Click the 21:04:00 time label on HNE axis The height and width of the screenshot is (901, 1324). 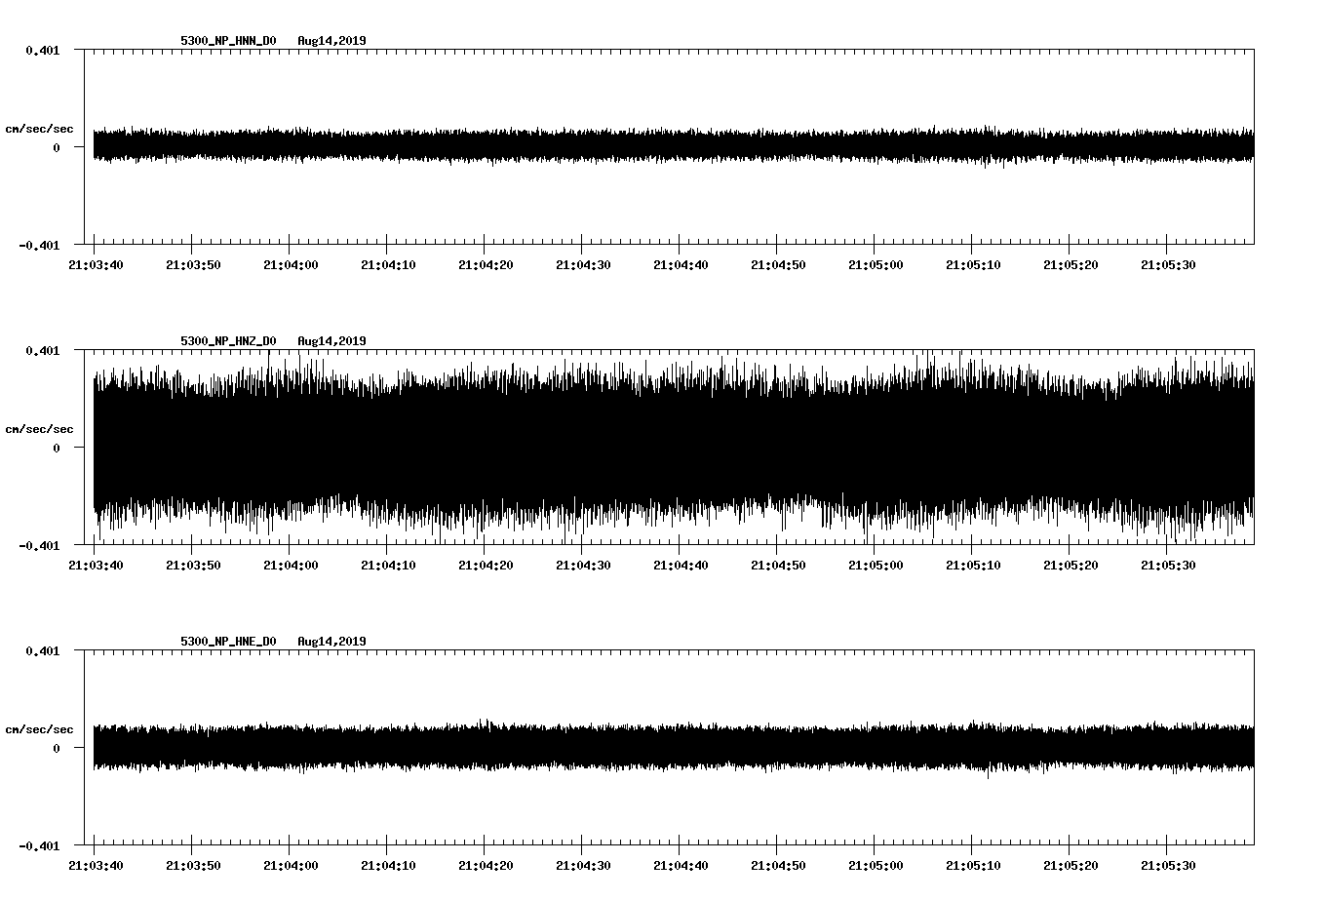tap(291, 866)
